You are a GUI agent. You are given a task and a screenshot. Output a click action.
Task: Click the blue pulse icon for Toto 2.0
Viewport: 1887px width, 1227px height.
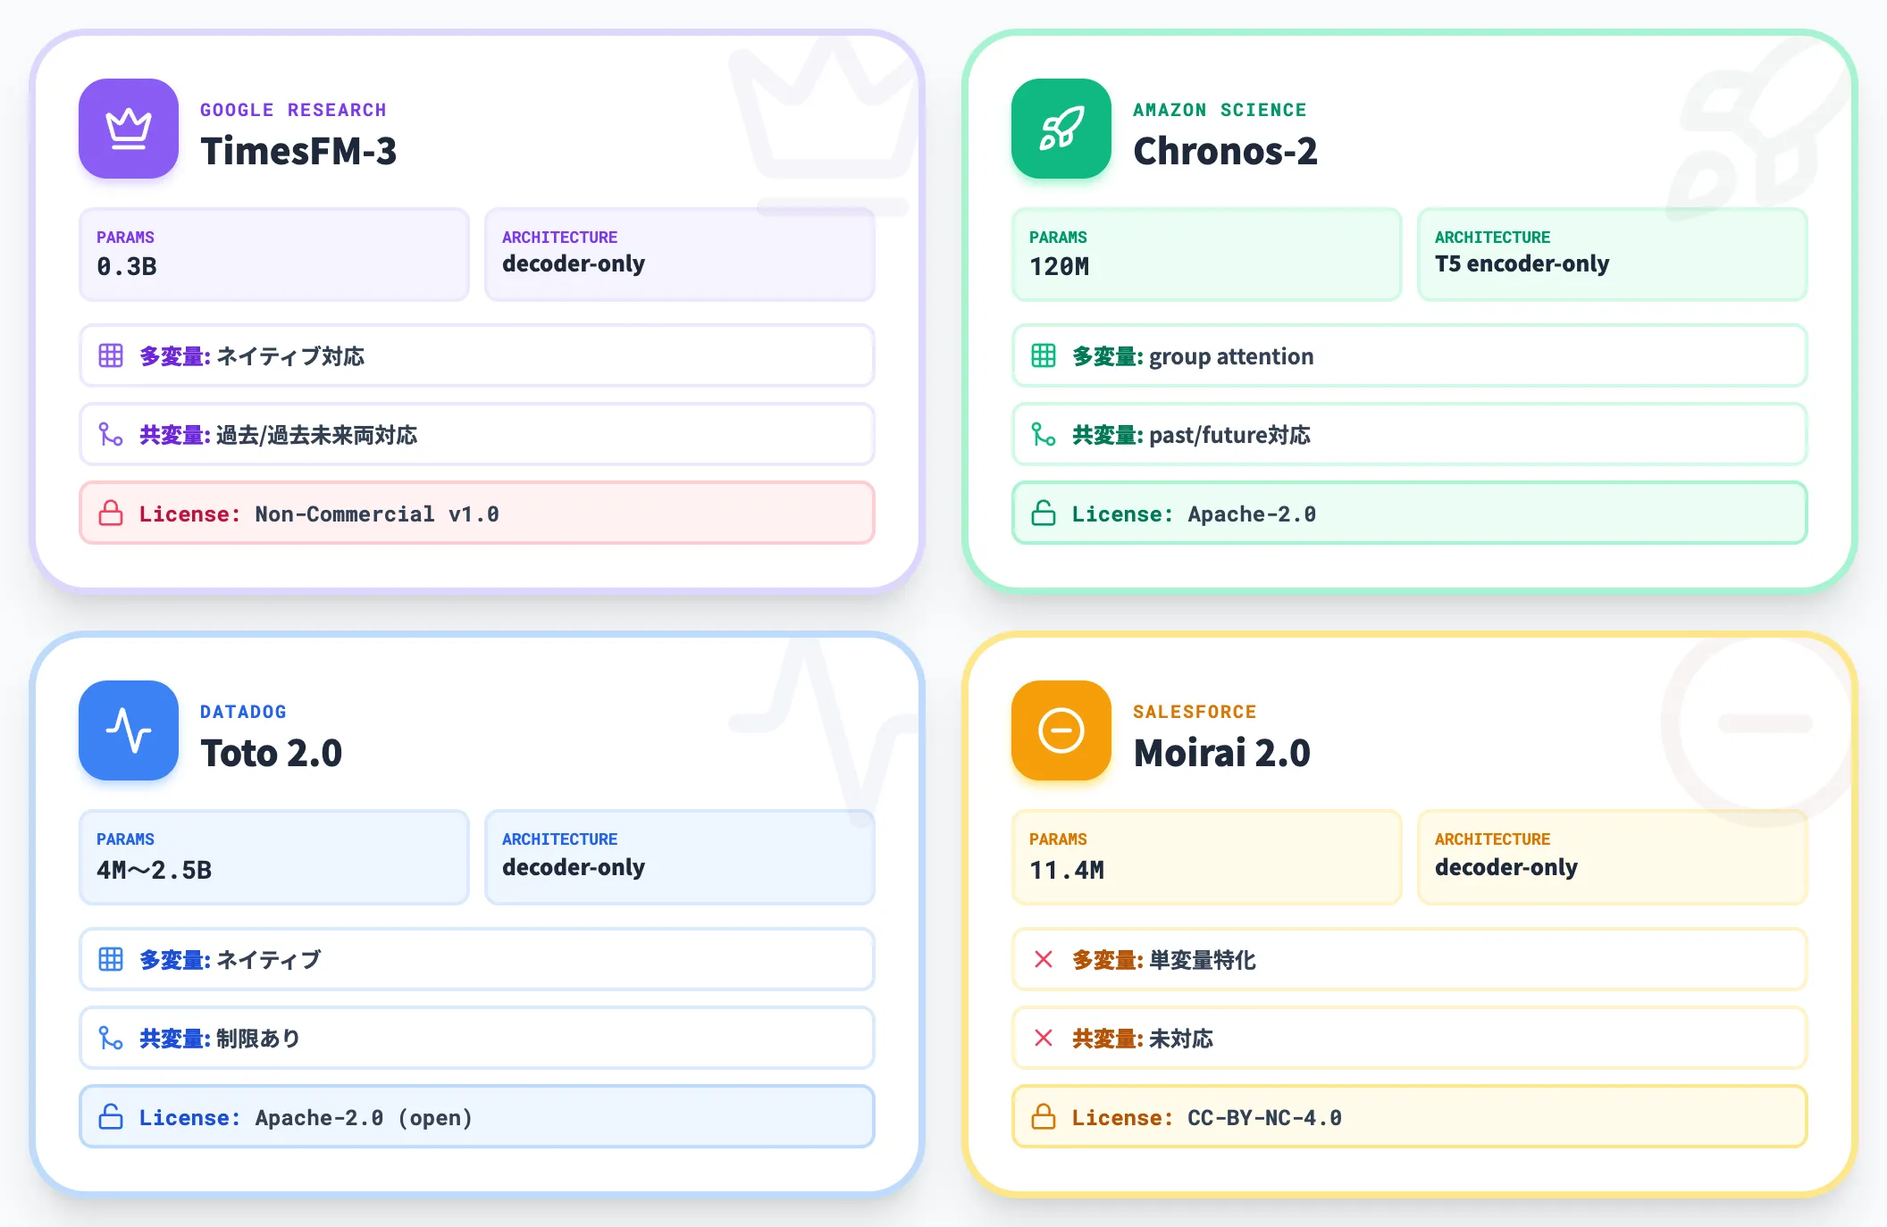(x=129, y=730)
